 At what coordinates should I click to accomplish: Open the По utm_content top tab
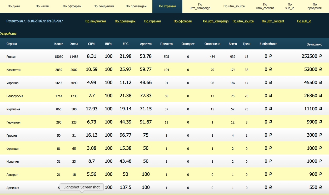pyautogui.click(x=265, y=6)
